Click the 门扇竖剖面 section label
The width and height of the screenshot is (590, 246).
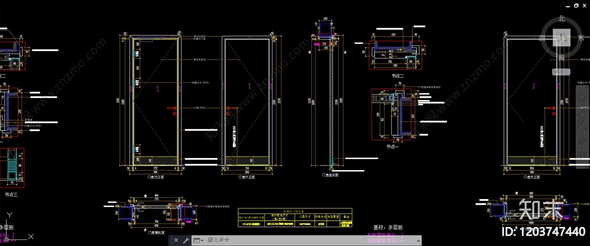[x=330, y=175]
